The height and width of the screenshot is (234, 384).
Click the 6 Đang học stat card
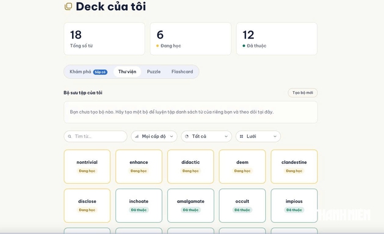191,38
